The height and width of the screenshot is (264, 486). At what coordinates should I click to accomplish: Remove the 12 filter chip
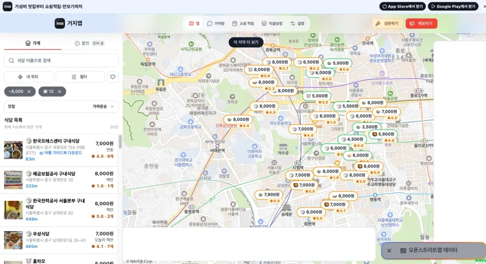tap(59, 91)
